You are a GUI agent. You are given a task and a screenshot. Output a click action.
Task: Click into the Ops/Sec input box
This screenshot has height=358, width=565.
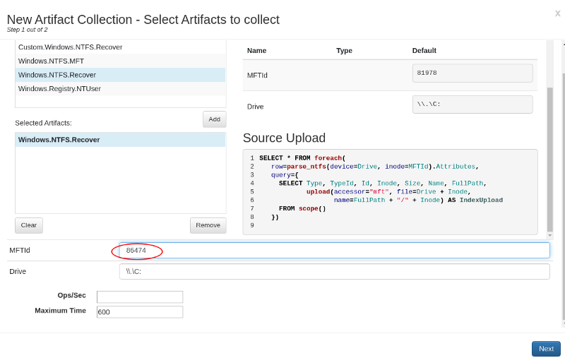coord(140,297)
